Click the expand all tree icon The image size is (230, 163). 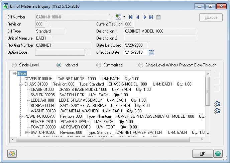[x=217, y=104]
